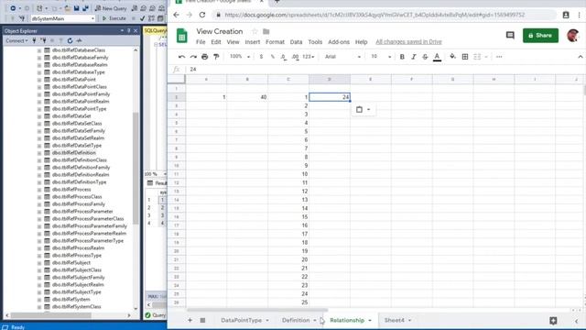Click Undo in the Sheets toolbar
The image size is (586, 330).
pos(181,57)
